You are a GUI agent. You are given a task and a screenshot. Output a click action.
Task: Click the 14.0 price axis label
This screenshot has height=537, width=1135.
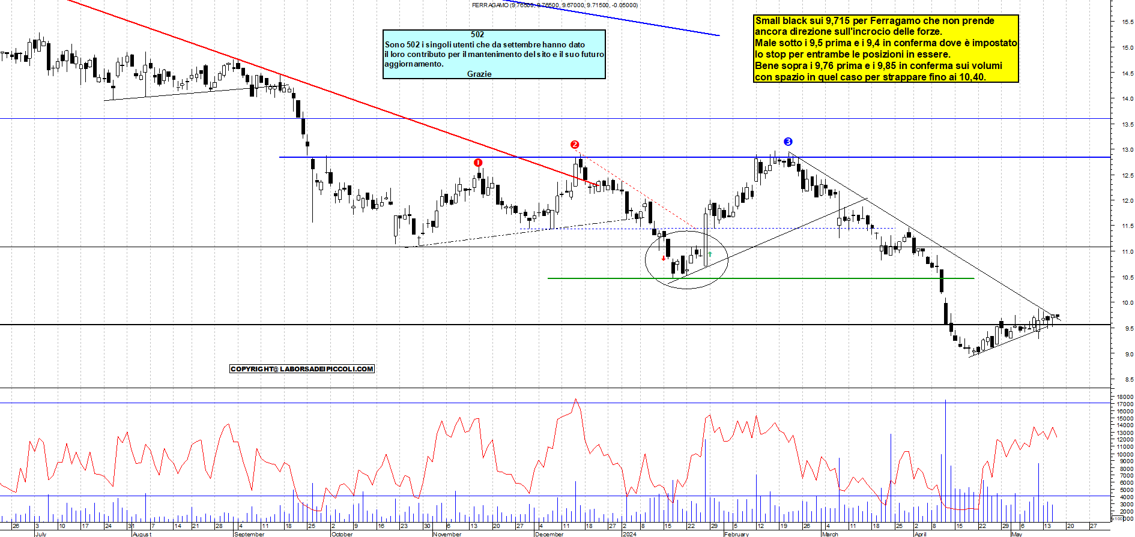(1127, 99)
